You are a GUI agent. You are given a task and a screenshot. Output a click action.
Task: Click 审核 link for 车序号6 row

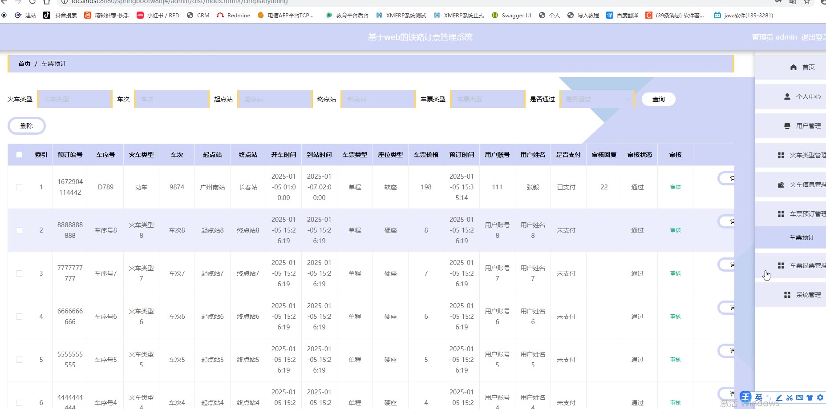675,317
